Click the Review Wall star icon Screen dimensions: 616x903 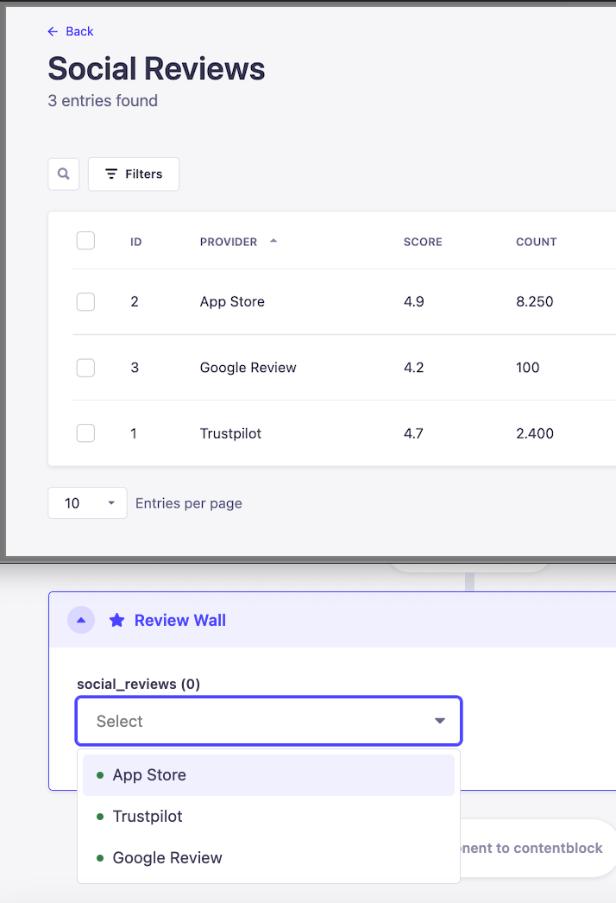coord(116,620)
